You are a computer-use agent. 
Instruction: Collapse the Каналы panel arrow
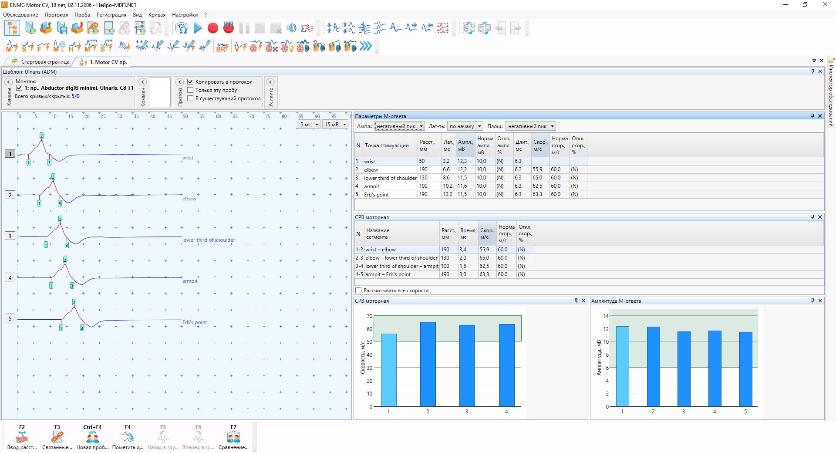pyautogui.click(x=8, y=82)
